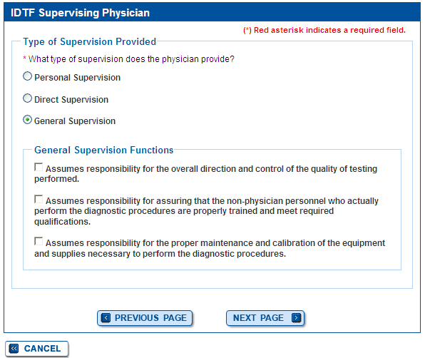
Task: Select the General Supervision radio button
Action: [27, 120]
